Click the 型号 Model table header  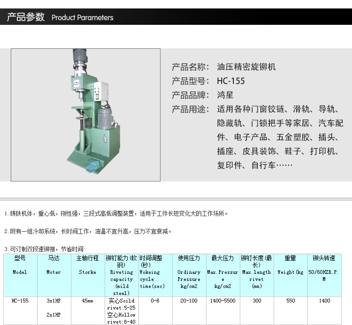pos(20,265)
